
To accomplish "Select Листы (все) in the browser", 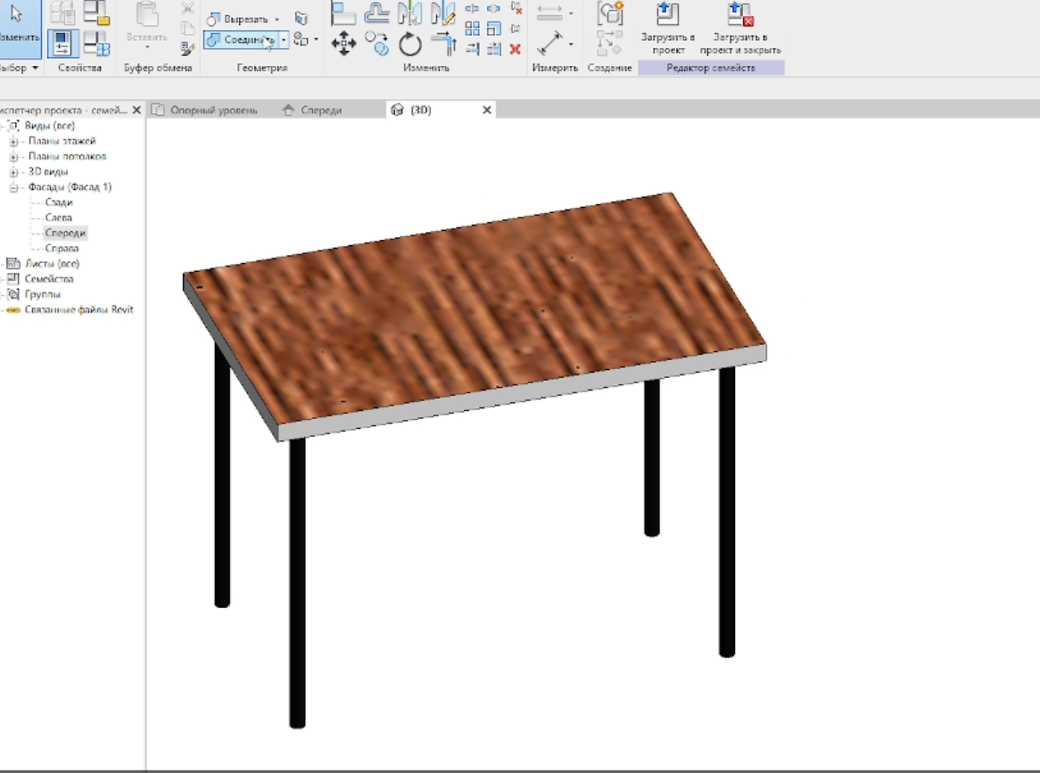I will click(x=52, y=263).
